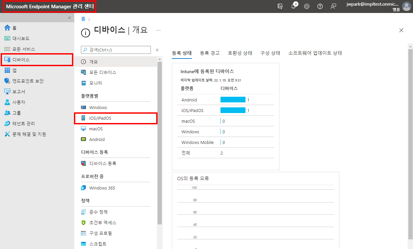
Task: Click the iOS/iPadOS phone icon
Action: click(84, 118)
